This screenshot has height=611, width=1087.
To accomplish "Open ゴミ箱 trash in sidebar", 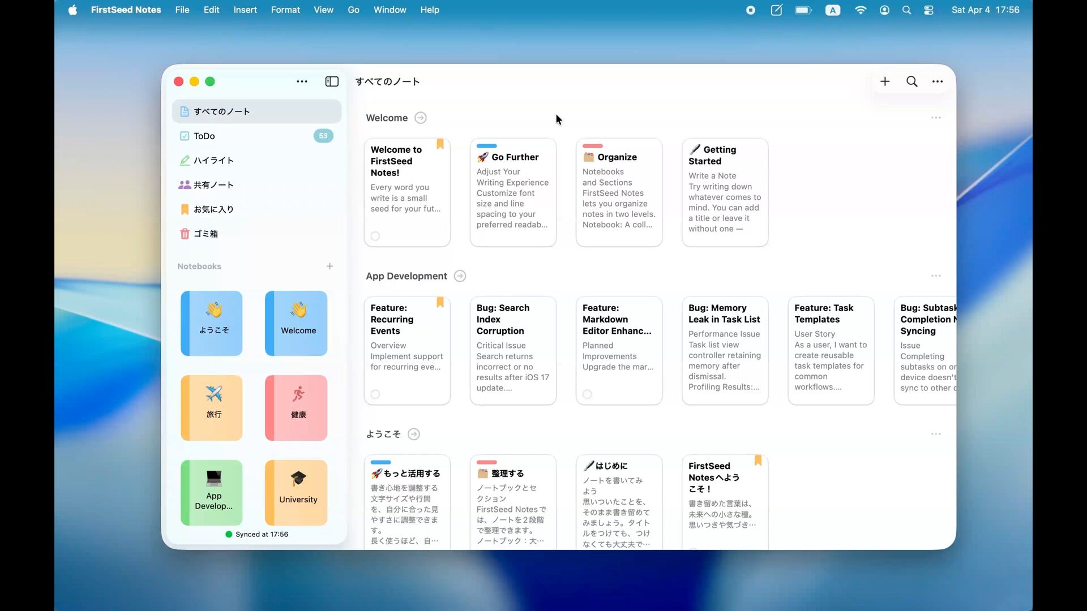I will pos(206,234).
